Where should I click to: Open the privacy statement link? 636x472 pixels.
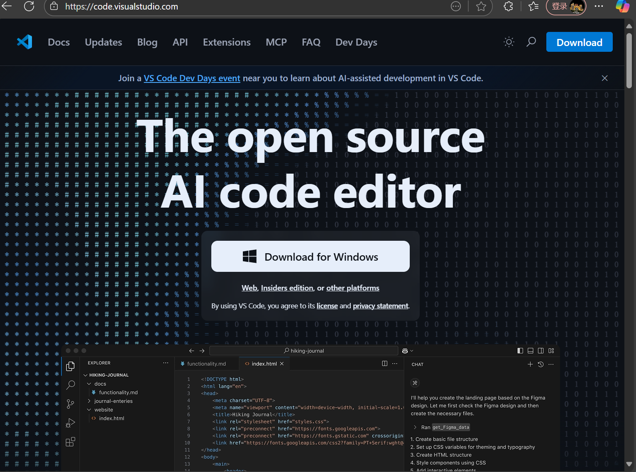[380, 306]
